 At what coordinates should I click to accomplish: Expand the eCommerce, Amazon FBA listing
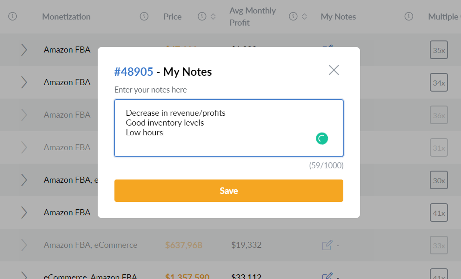pos(24,276)
